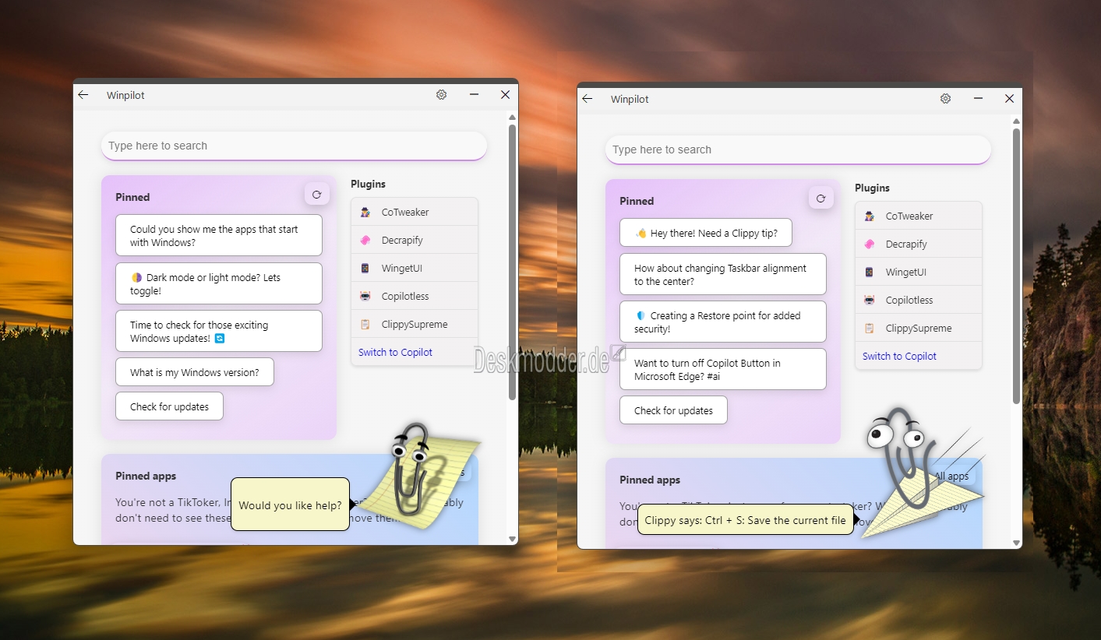Click 'All apps' button in the right window
The width and height of the screenshot is (1101, 640).
(951, 476)
